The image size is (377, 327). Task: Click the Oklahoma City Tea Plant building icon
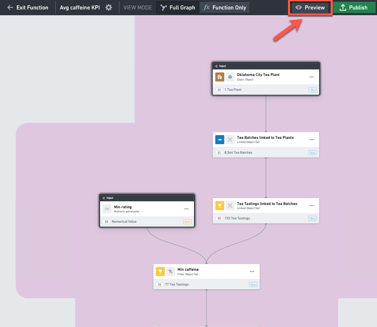(x=220, y=77)
